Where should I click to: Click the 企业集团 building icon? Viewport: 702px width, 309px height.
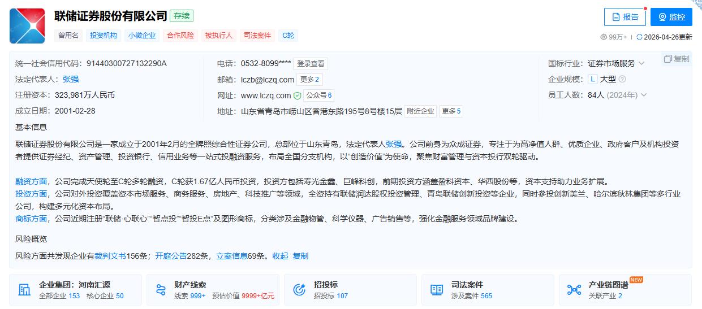coord(24,290)
